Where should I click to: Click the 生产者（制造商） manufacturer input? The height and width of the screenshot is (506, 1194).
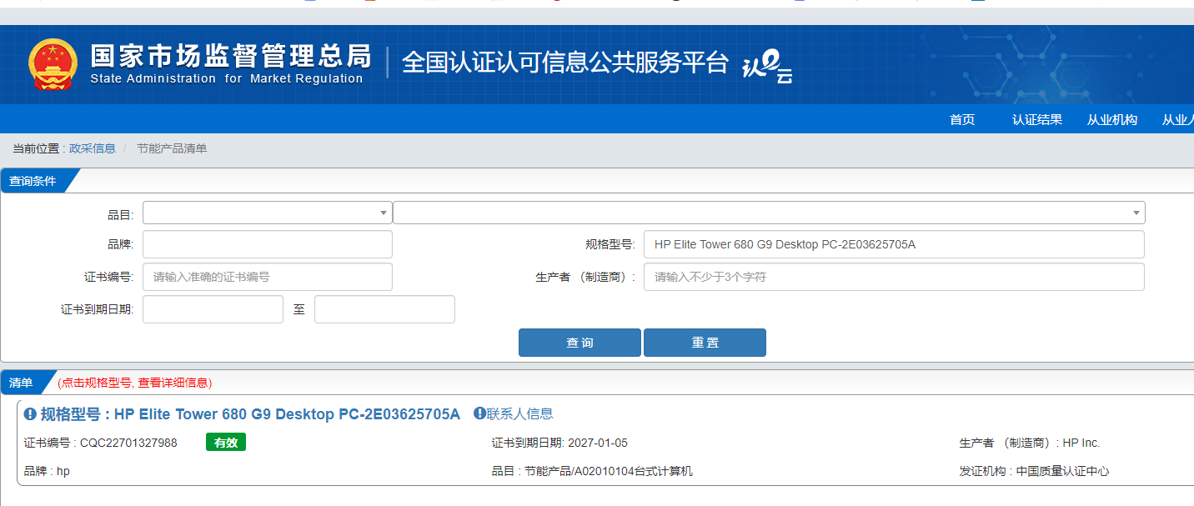(894, 277)
